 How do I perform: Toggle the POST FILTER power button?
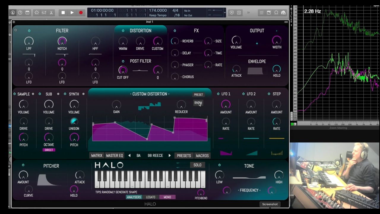(x=123, y=61)
